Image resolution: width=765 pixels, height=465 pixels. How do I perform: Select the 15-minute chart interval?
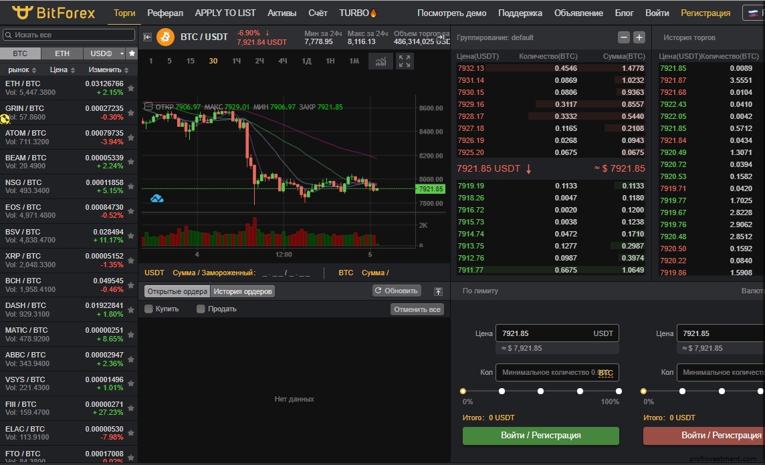191,61
